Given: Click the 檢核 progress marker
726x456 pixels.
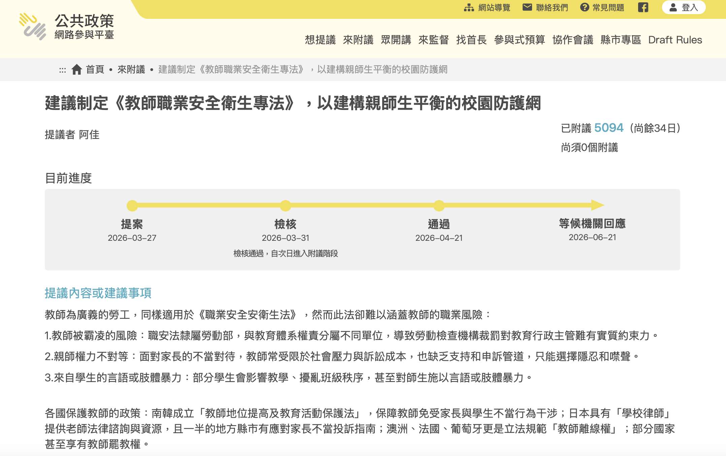Looking at the screenshot, I should [x=285, y=205].
